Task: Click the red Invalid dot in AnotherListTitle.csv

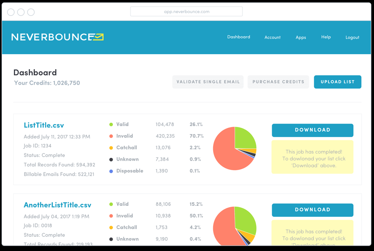Action: pos(111,216)
